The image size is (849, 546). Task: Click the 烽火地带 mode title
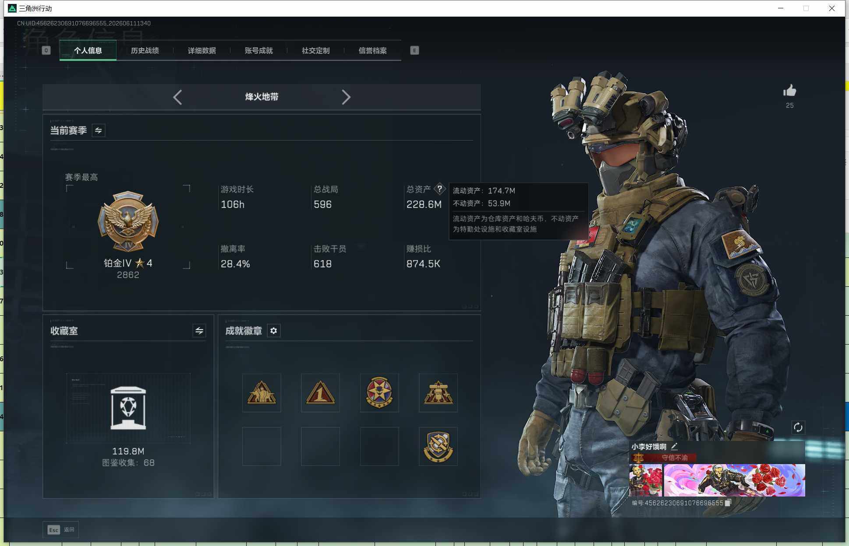tap(262, 97)
